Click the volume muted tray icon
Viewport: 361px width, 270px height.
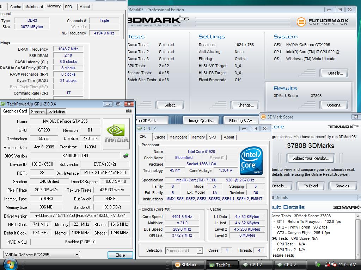coord(334,265)
